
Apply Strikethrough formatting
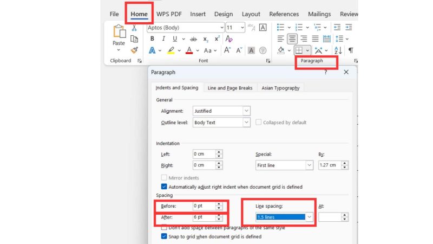click(194, 39)
